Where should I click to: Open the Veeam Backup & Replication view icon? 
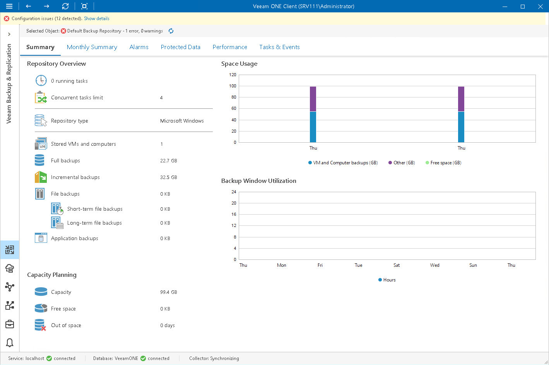coord(10,250)
